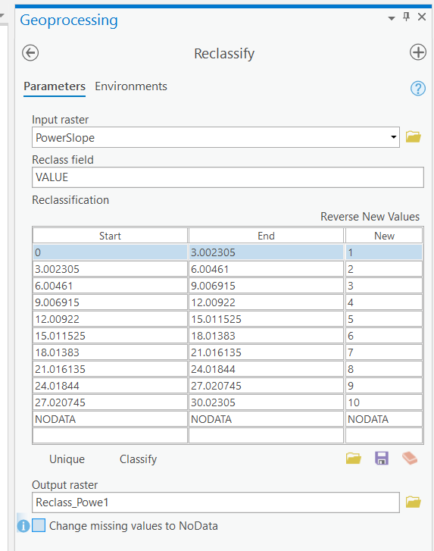Click the Classify button

pyautogui.click(x=139, y=459)
